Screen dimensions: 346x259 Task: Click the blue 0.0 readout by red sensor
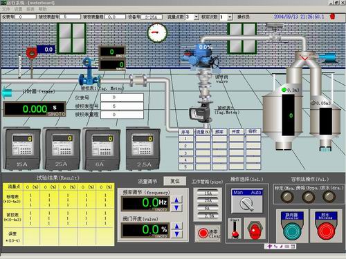(46, 49)
